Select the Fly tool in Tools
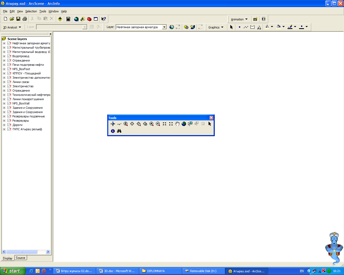 tap(119, 124)
